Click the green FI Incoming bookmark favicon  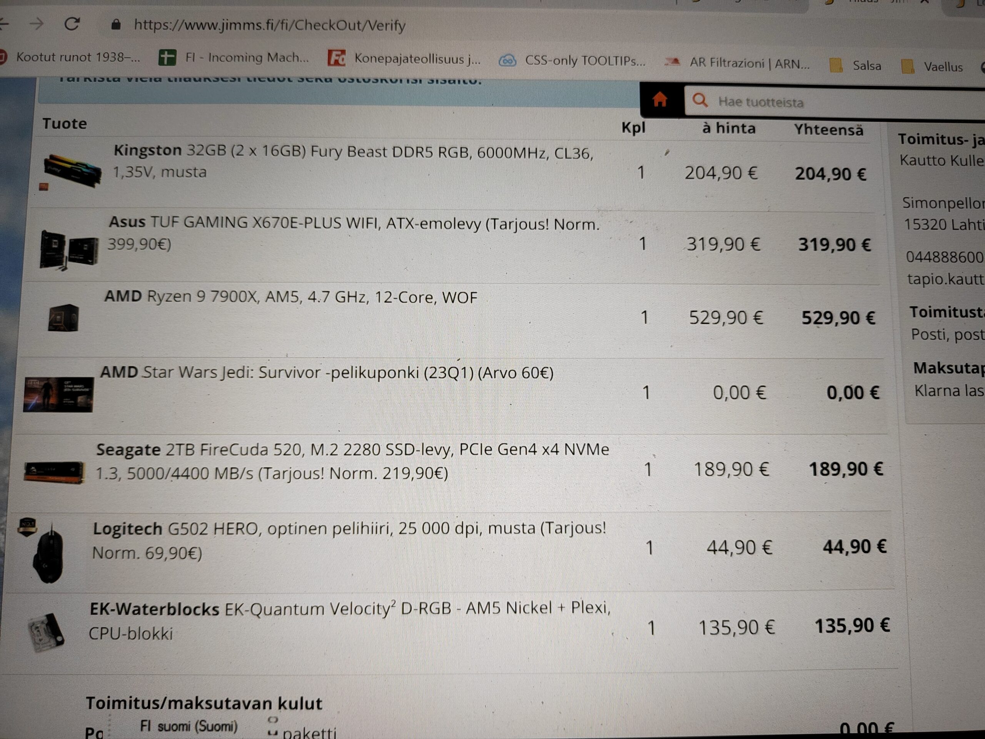[167, 57]
